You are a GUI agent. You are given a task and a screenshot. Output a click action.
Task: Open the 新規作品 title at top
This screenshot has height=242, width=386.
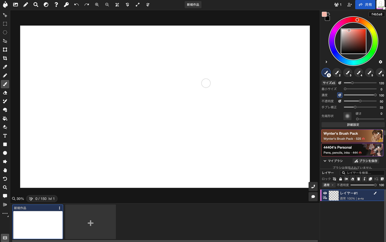(193, 5)
